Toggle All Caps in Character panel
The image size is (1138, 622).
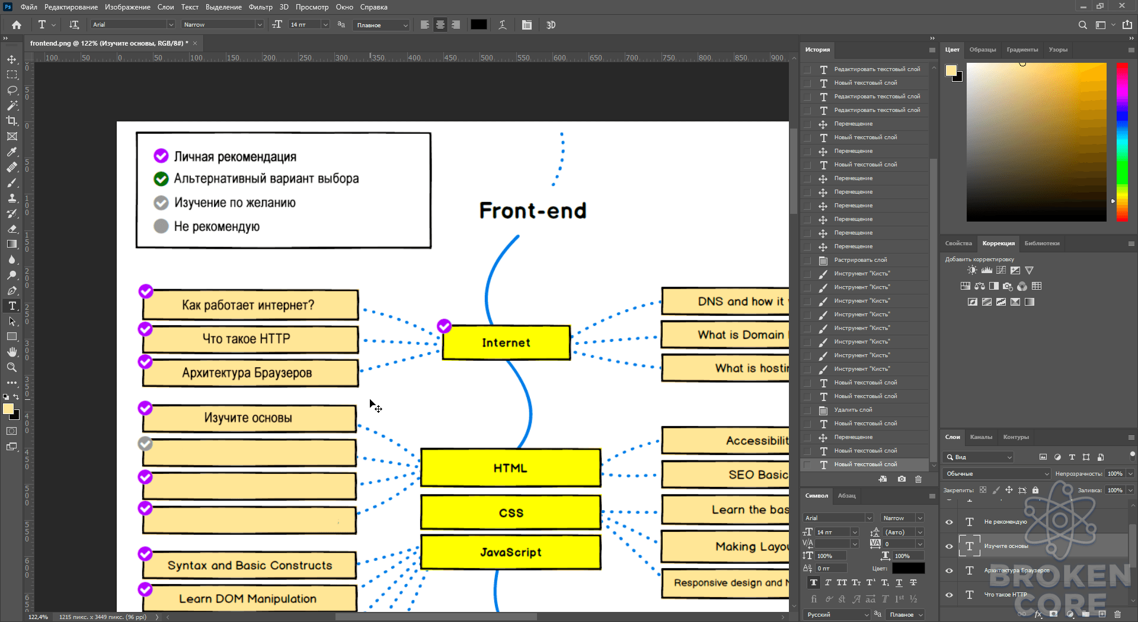coord(842,583)
